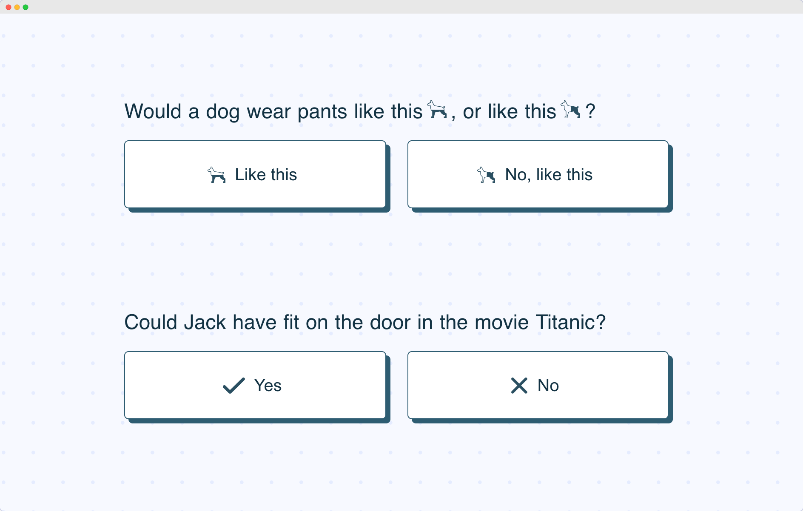This screenshot has width=803, height=511.
Task: Maximize the window with the green button
Action: coord(26,7)
